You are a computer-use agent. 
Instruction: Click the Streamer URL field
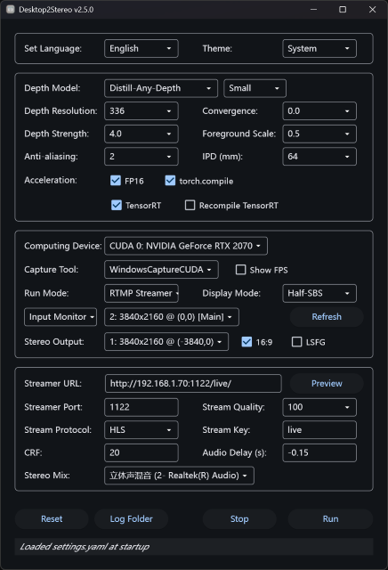tap(193, 384)
